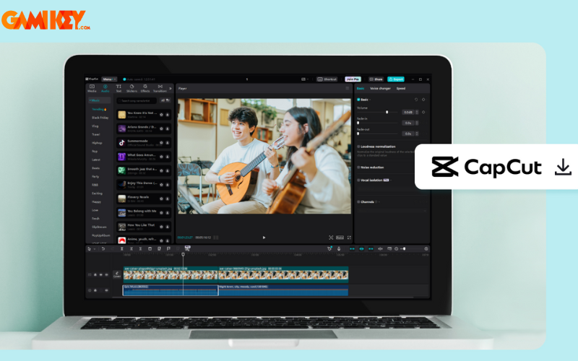Click the fullscreen icon in the player
Screen dimensions: 578x361
(x=349, y=238)
